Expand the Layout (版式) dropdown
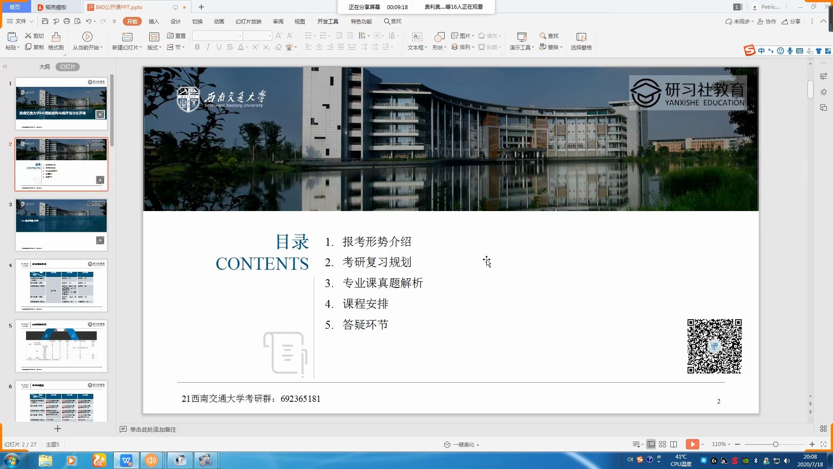The height and width of the screenshot is (469, 833). pos(154,47)
